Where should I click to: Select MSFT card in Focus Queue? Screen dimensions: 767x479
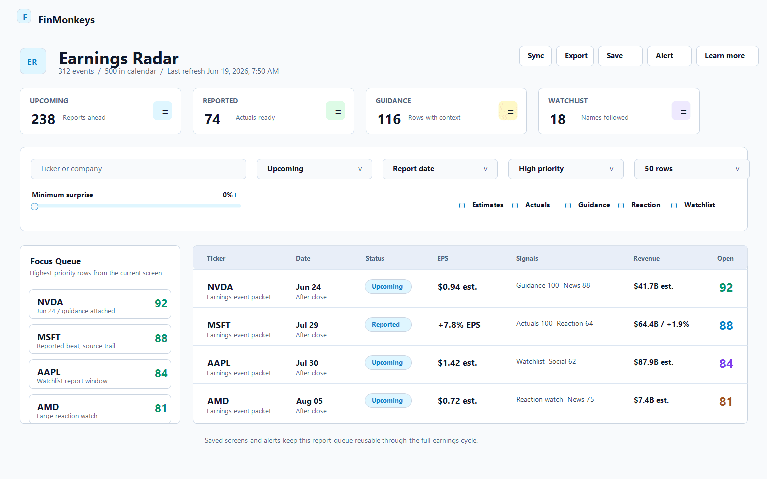100,339
